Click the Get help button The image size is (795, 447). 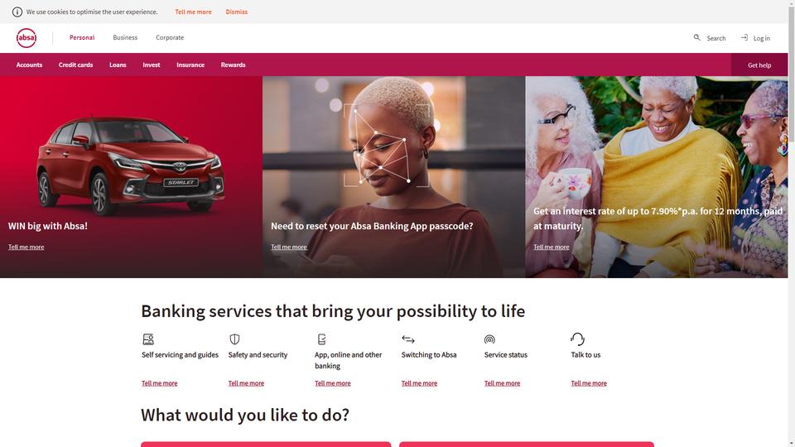[759, 65]
